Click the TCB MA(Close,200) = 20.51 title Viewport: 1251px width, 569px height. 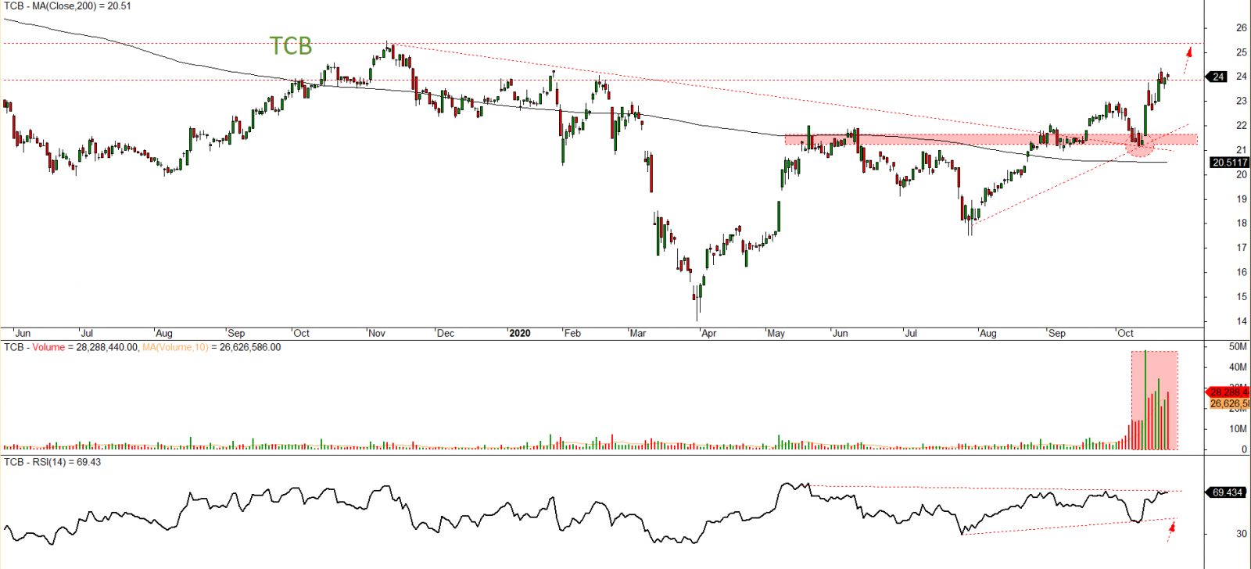coord(67,6)
